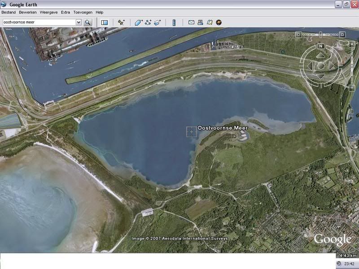Viewport: 359px width, 269px height.
Task: Email the current view via the envelope icon
Action: pyautogui.click(x=191, y=22)
